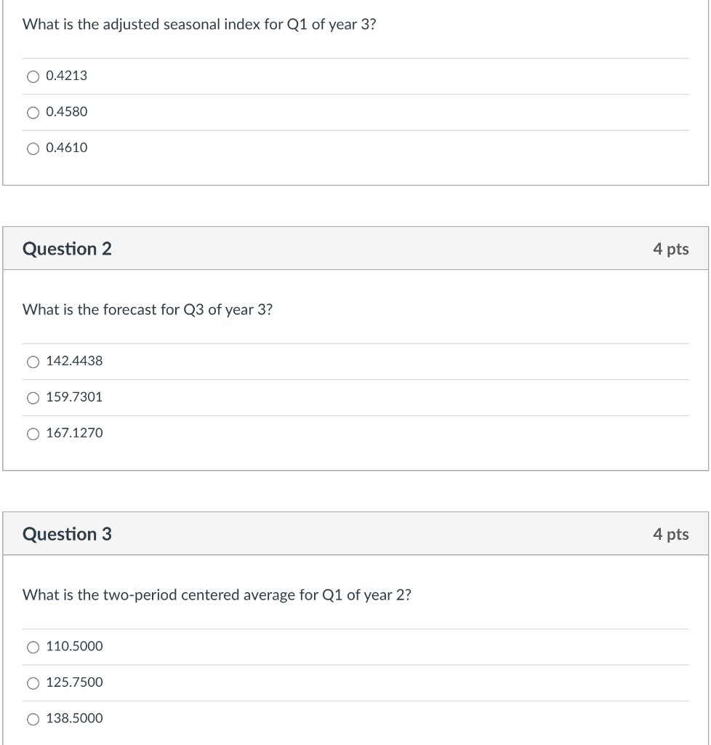Click the empty radio next to 0.4580
The image size is (711, 745).
33,112
